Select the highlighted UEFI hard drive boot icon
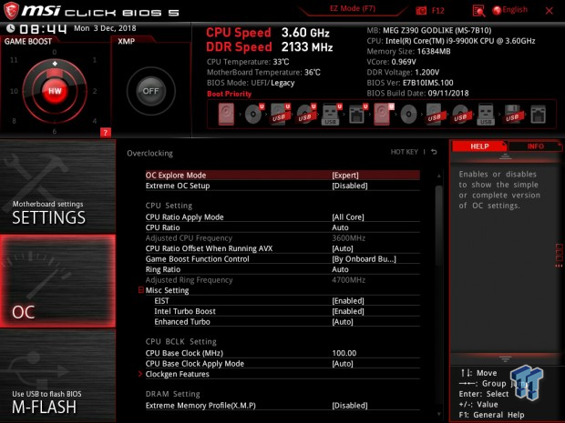This screenshot has width=565, height=423. [x=383, y=115]
